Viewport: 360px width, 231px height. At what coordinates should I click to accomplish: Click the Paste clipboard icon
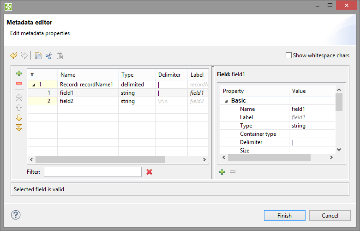click(x=60, y=55)
